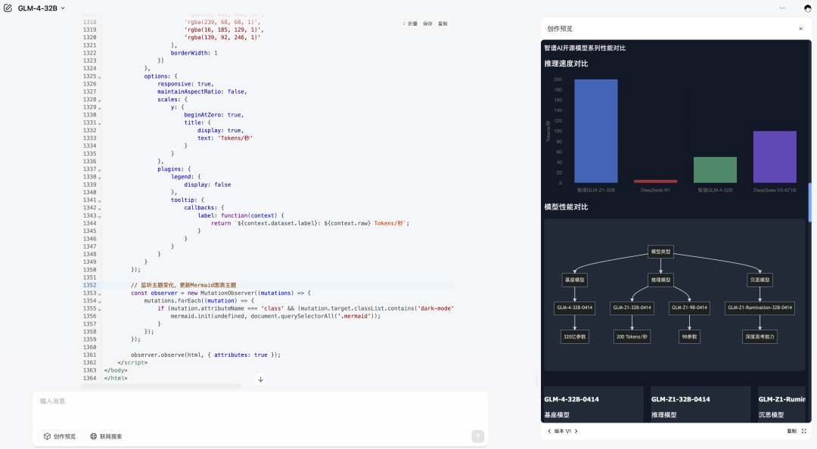817x449 pixels.
Task: Click the 'observer.observe(html' code line
Action: 205,355
